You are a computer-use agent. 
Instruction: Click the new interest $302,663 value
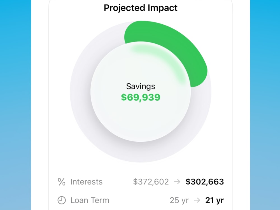pos(205,182)
